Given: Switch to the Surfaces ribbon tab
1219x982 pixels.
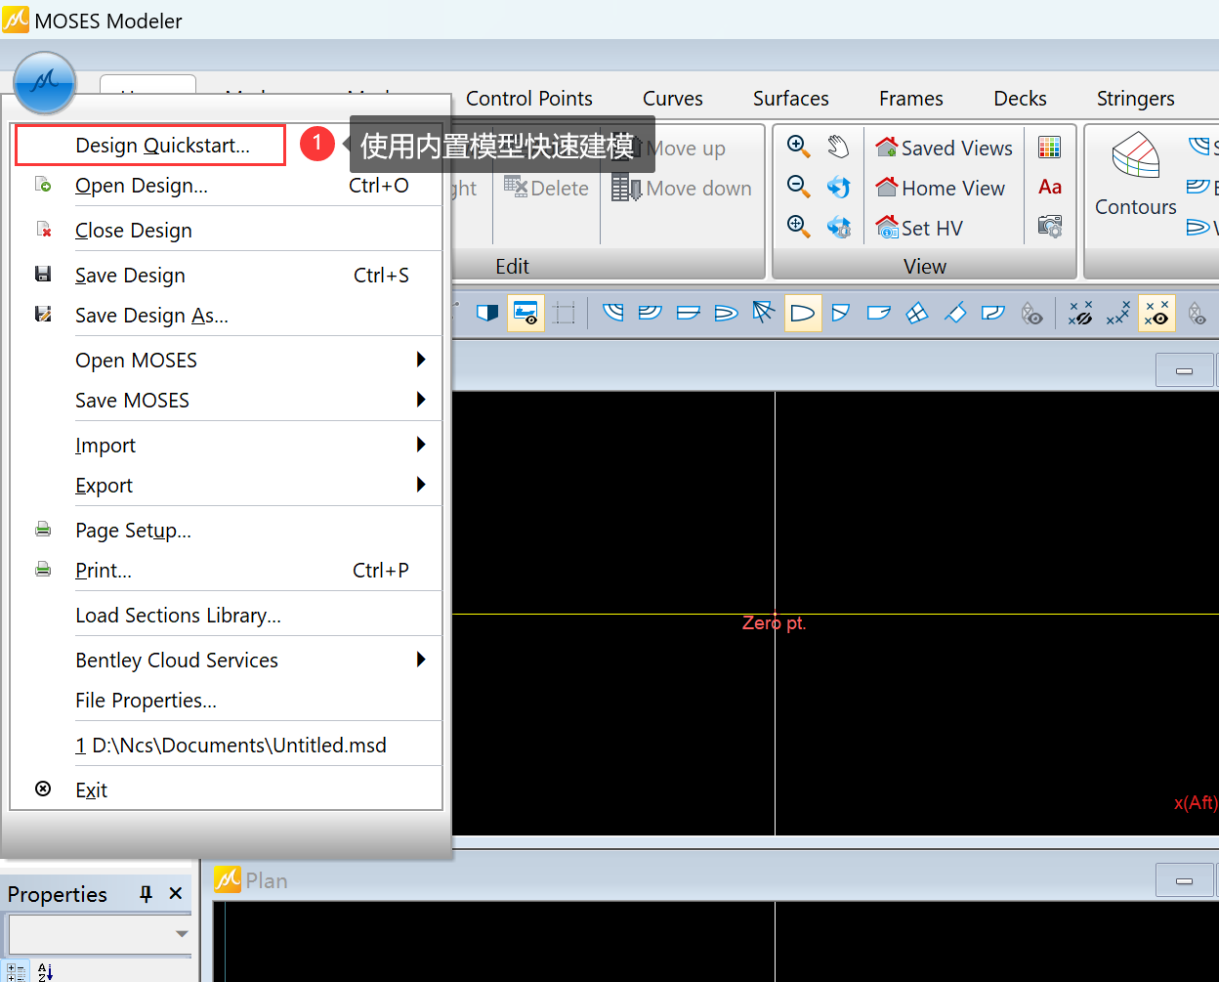Looking at the screenshot, I should click(790, 99).
